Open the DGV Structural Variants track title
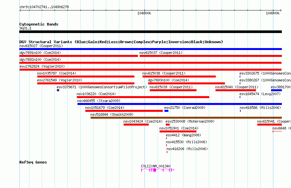This screenshot has width=291, height=188. [121, 42]
